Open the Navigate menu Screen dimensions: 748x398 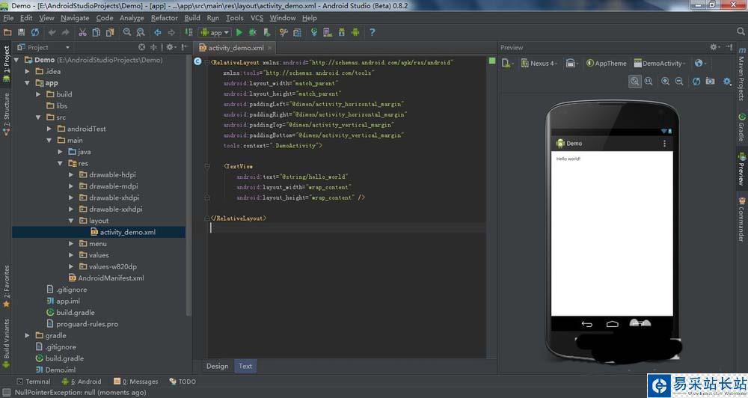(x=75, y=18)
